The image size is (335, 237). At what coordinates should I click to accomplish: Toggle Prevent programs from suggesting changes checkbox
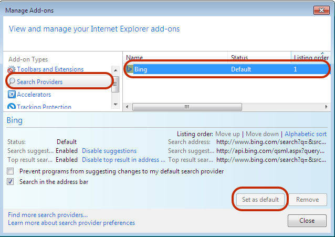click(11, 171)
